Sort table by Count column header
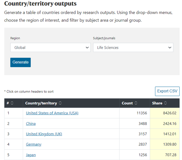Screen dimensions: 182x160 click(127, 103)
